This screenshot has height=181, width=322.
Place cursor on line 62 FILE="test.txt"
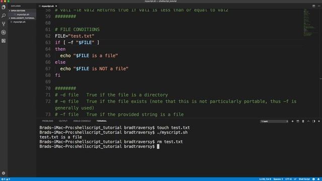pos(74,36)
